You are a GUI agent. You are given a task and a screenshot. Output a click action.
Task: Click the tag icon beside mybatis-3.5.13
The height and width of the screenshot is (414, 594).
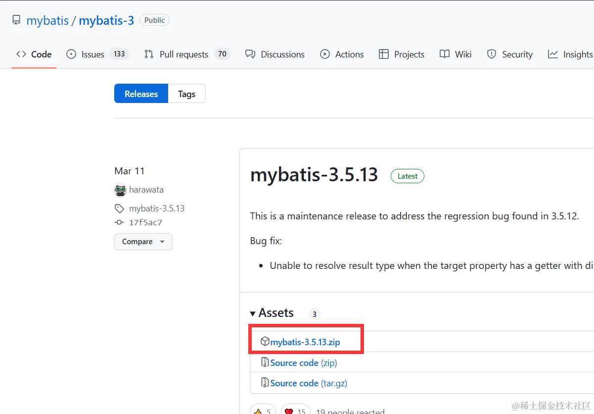point(119,208)
